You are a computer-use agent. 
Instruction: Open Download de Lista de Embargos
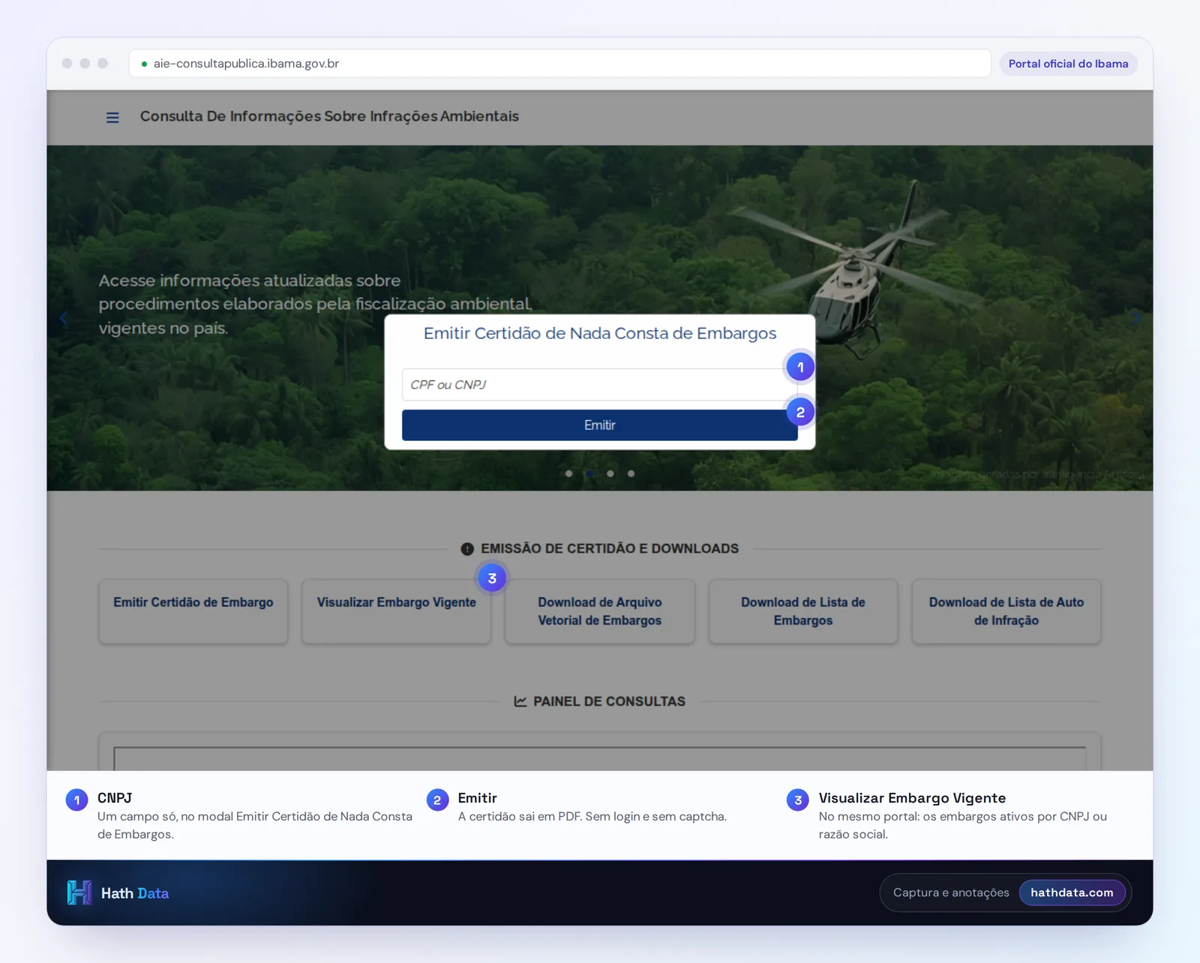803,611
